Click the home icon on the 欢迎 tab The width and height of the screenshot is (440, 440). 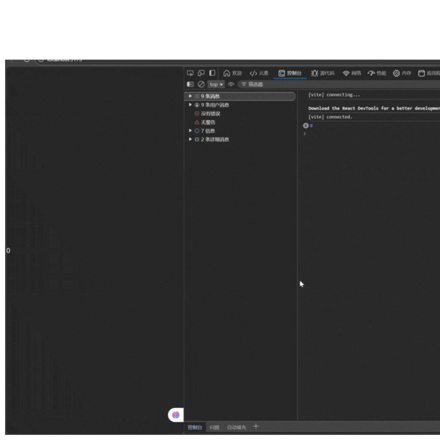[227, 73]
